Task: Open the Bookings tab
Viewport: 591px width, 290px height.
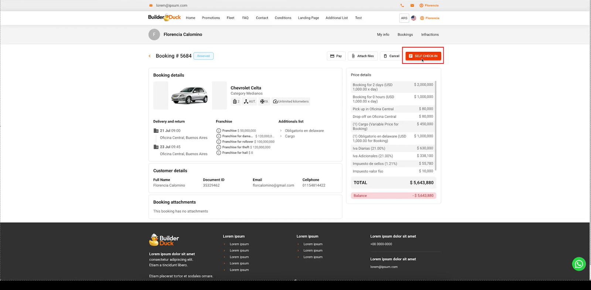Action: point(405,35)
